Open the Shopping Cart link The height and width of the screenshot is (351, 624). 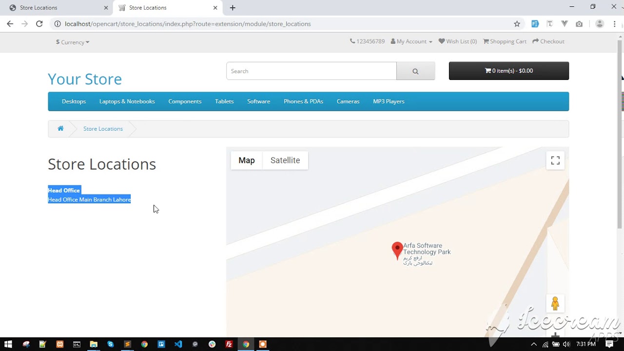[505, 41]
